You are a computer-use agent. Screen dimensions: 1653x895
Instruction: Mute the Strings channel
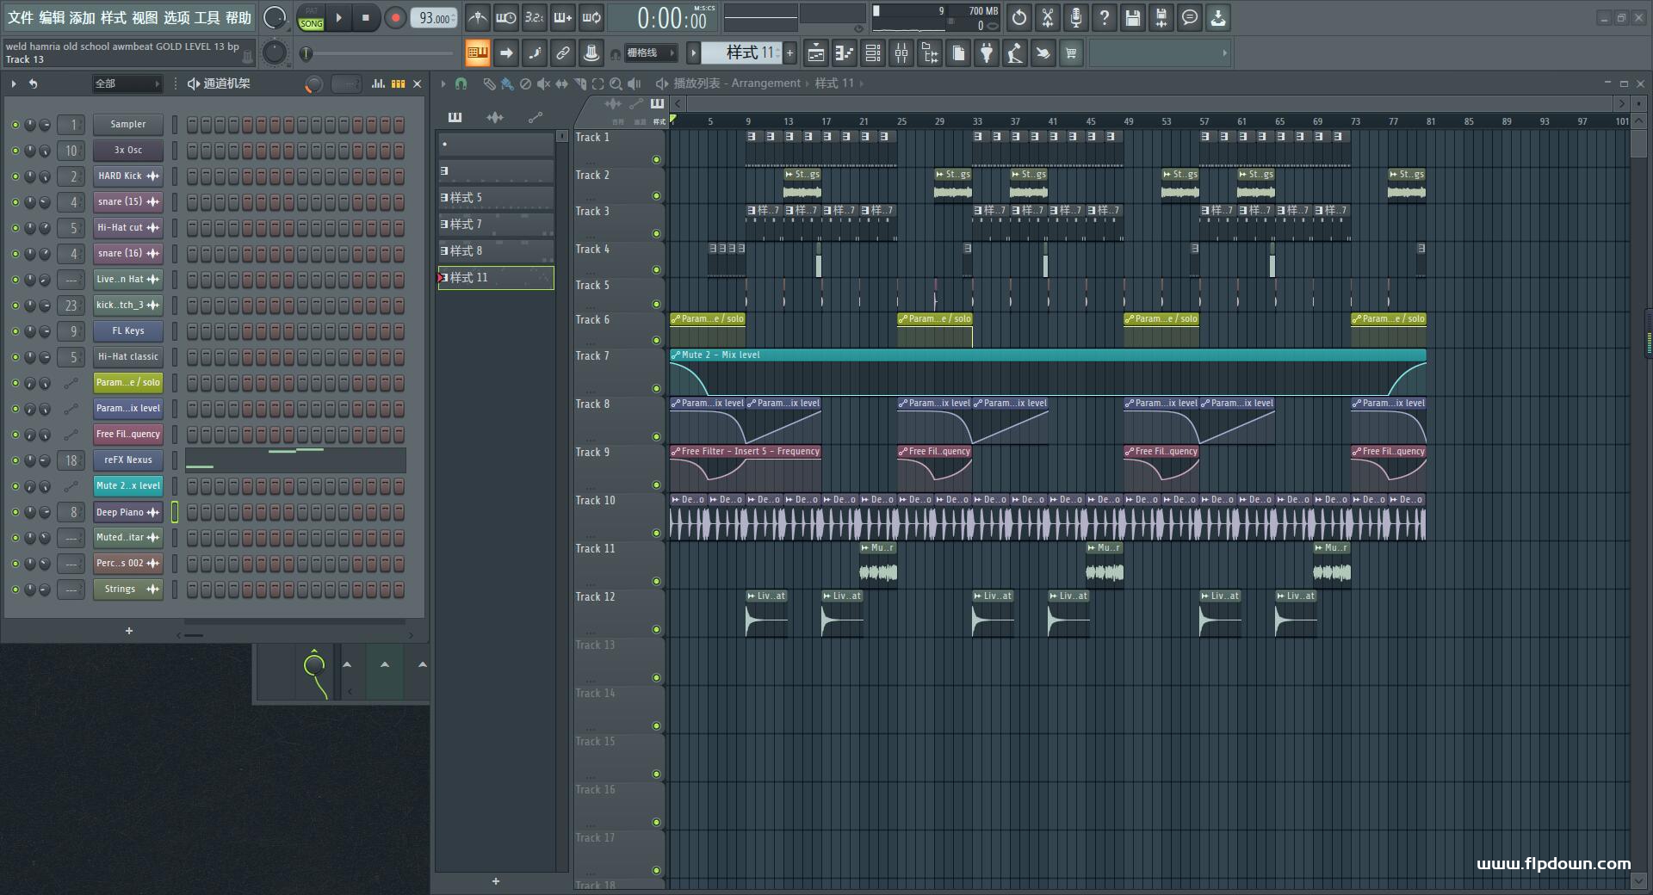point(15,589)
